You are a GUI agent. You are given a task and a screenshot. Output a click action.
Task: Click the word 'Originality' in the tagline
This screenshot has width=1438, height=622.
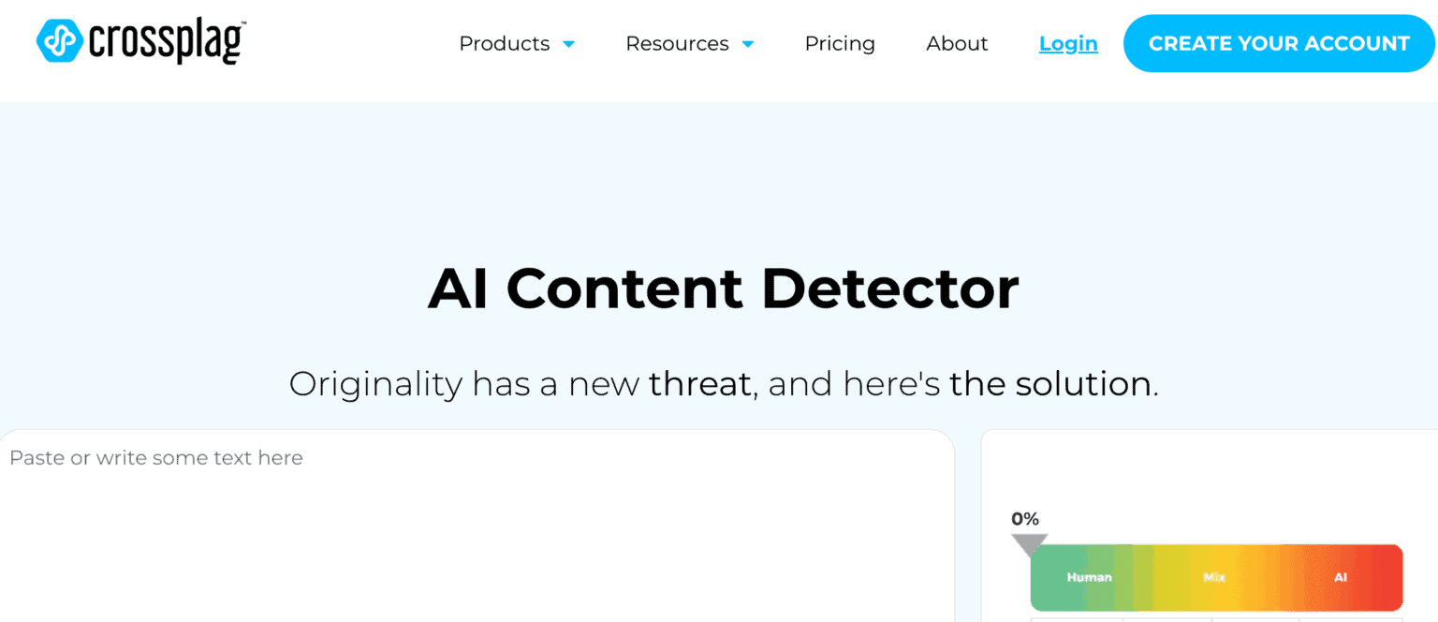pyautogui.click(x=375, y=384)
